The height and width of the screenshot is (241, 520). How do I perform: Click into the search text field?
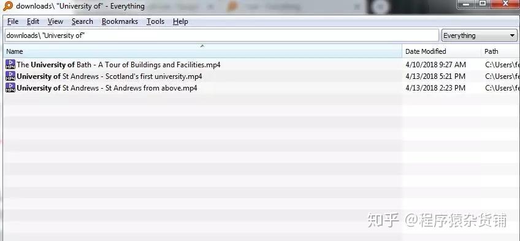pyautogui.click(x=222, y=35)
